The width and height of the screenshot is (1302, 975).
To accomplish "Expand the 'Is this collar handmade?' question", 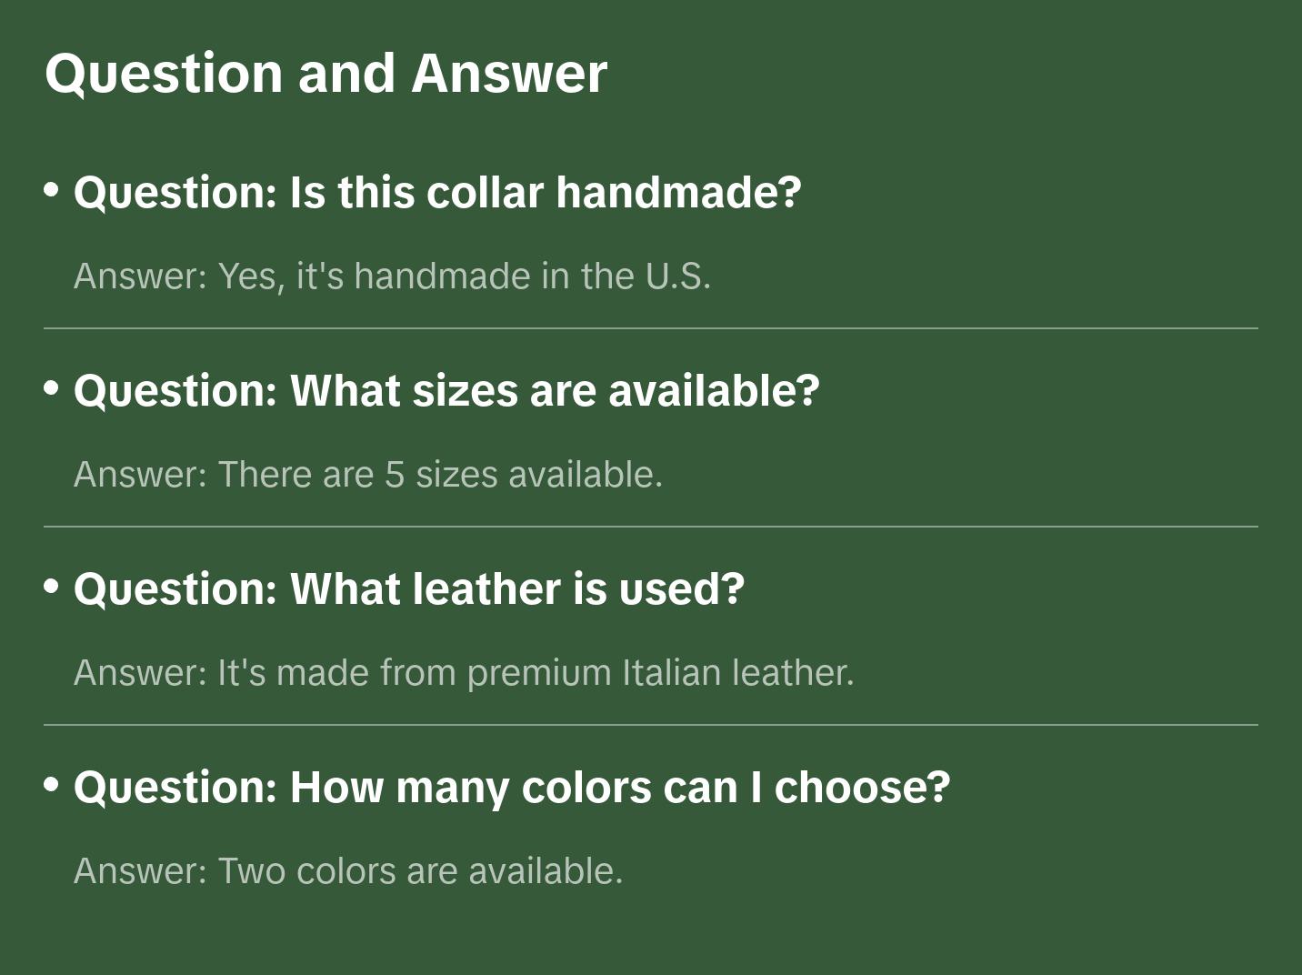I will tap(436, 192).
